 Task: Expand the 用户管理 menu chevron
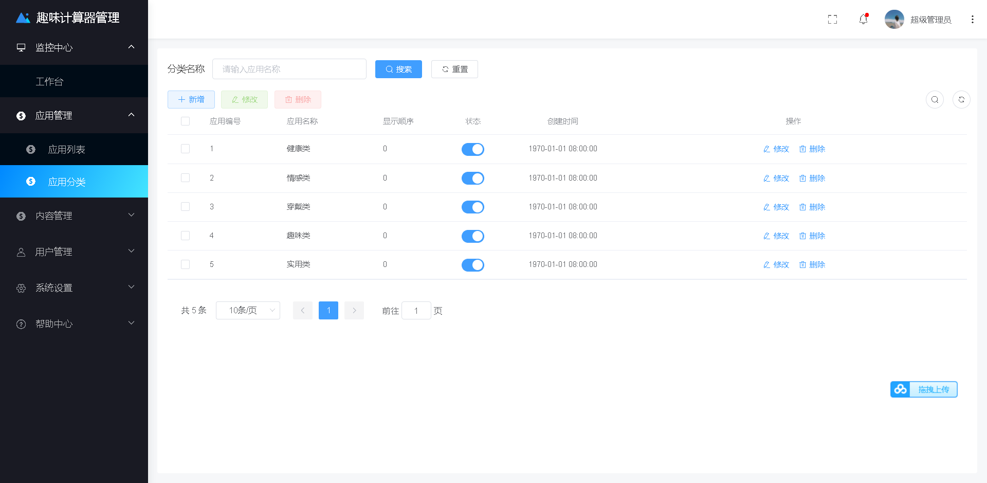pyautogui.click(x=132, y=251)
